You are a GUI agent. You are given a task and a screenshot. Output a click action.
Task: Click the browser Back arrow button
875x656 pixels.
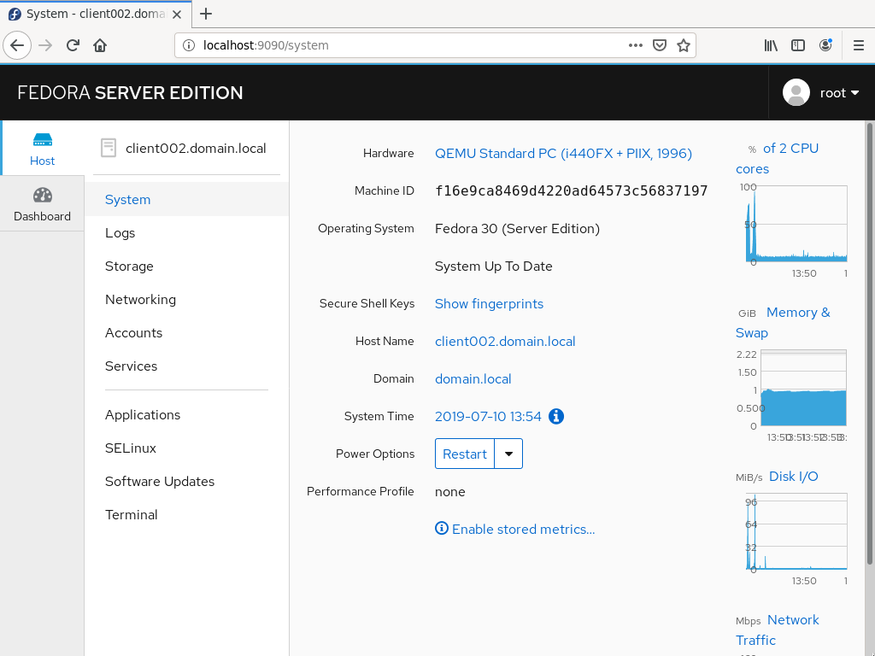coord(17,45)
